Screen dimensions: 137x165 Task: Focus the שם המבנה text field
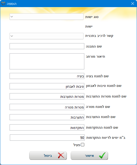pyautogui.click(x=47, y=46)
